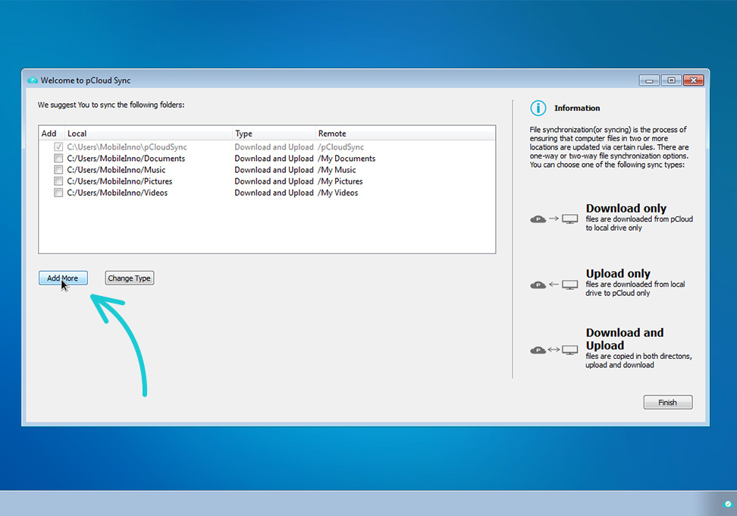This screenshot has width=737, height=516.
Task: Click the Change Type button
Action: 129,278
